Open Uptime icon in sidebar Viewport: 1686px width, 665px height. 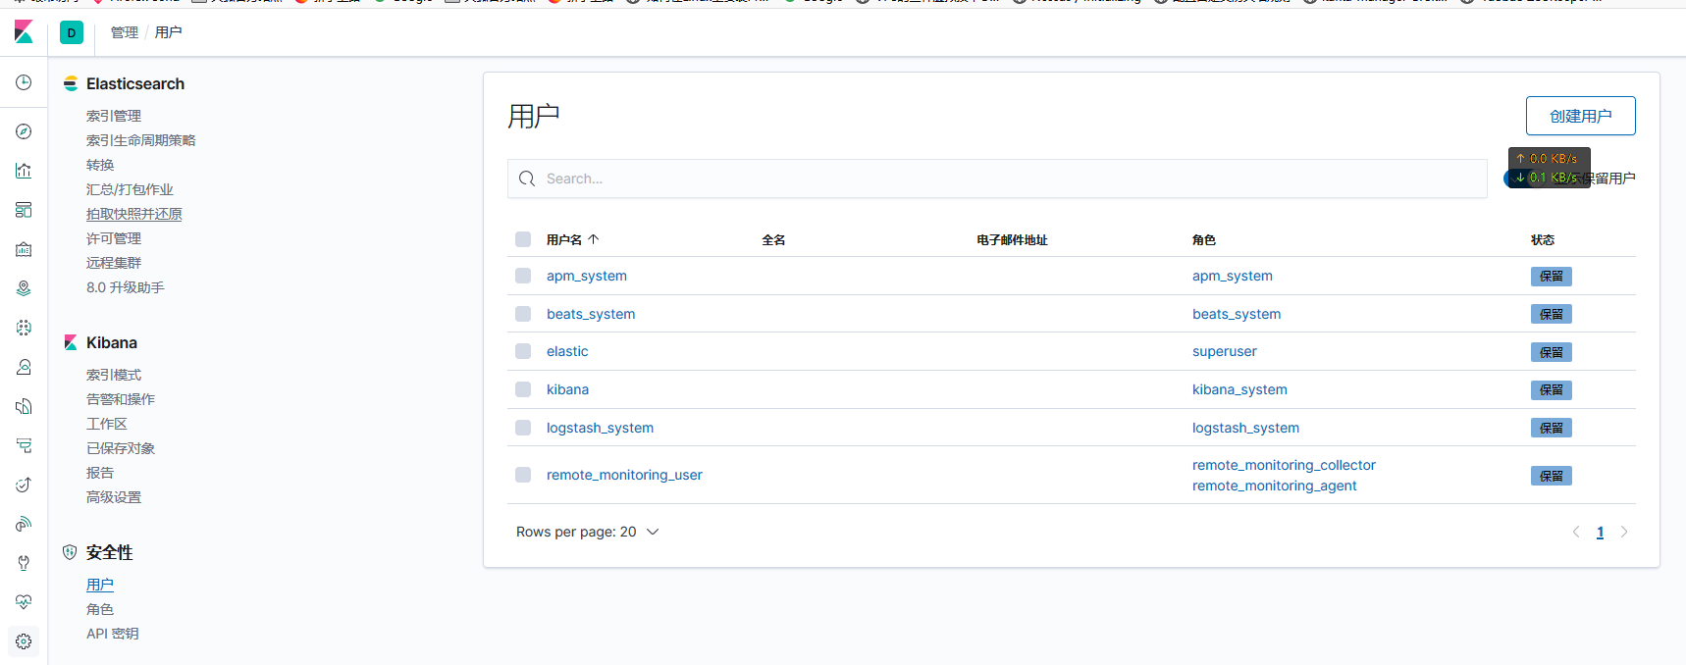24,485
